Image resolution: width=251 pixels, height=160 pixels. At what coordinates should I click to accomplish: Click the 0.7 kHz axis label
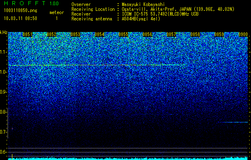[x=4, y=132]
